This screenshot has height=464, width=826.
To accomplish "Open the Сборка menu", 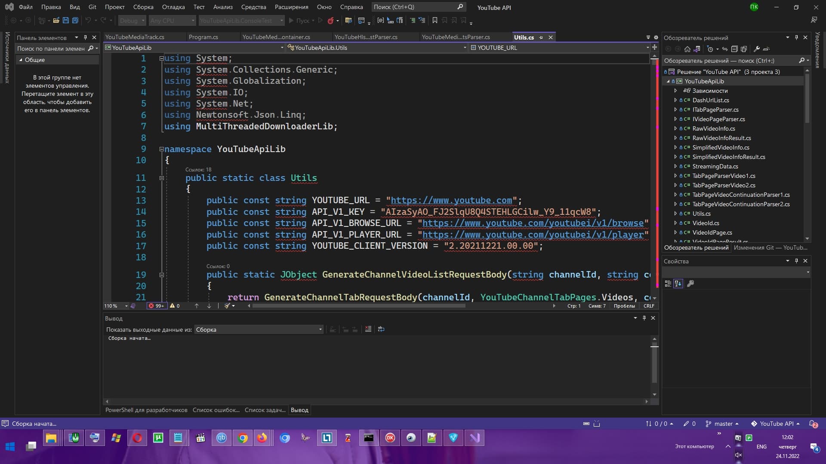I will pyautogui.click(x=143, y=7).
